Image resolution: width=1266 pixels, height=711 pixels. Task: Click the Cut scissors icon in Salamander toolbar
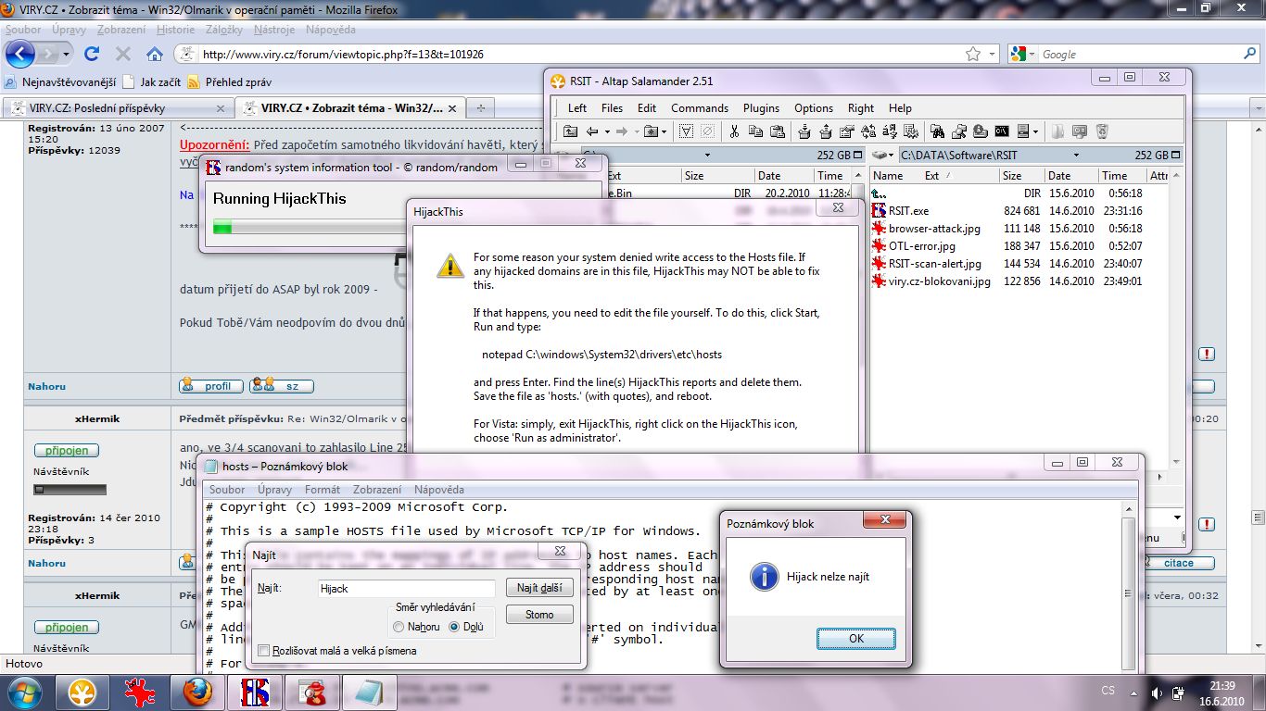point(734,131)
